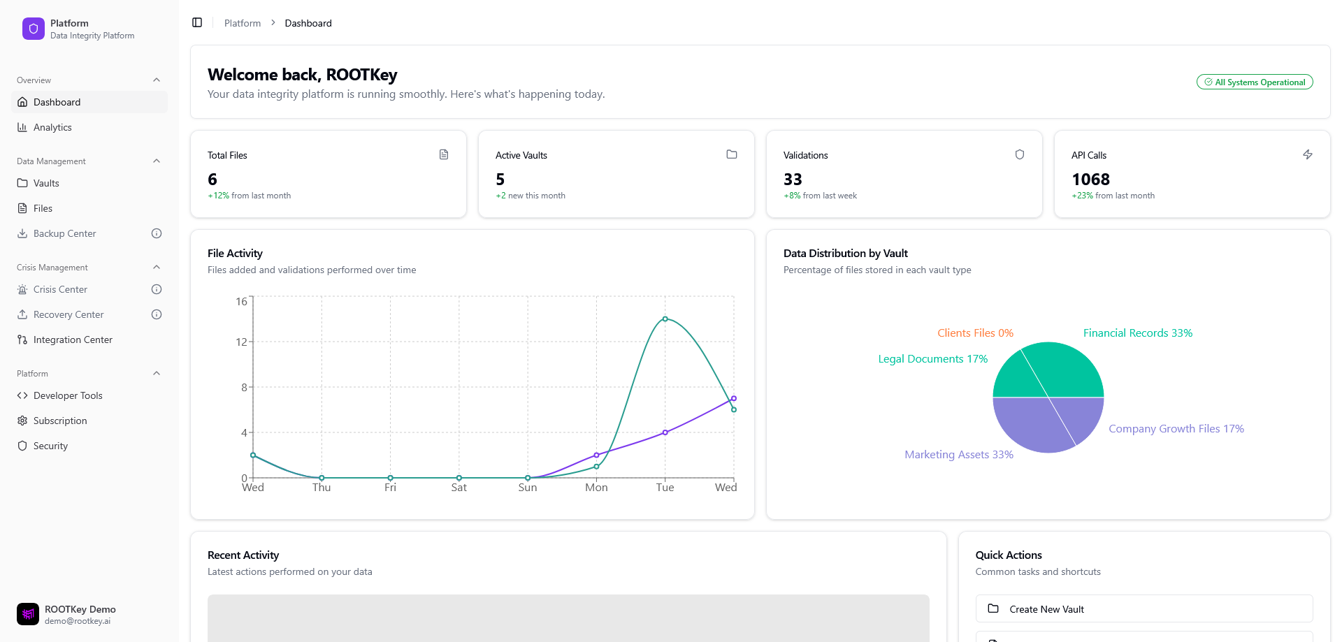1342x642 pixels.
Task: Click the Dashboard home icon in sidebar
Action: (x=22, y=102)
